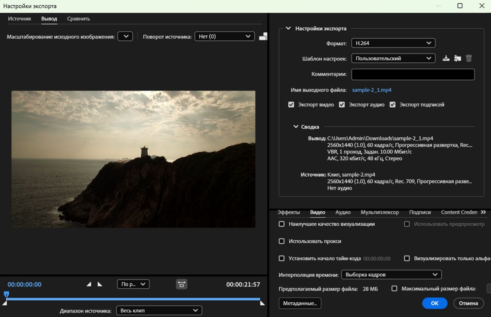Switch to the Источник tab
The height and width of the screenshot is (317, 491).
click(20, 18)
